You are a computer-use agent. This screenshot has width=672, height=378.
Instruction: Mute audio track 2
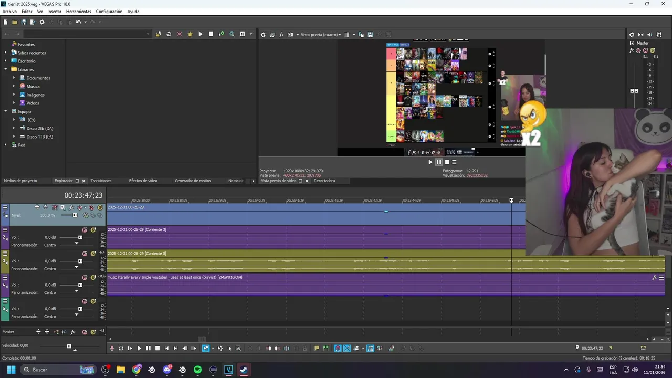click(85, 230)
